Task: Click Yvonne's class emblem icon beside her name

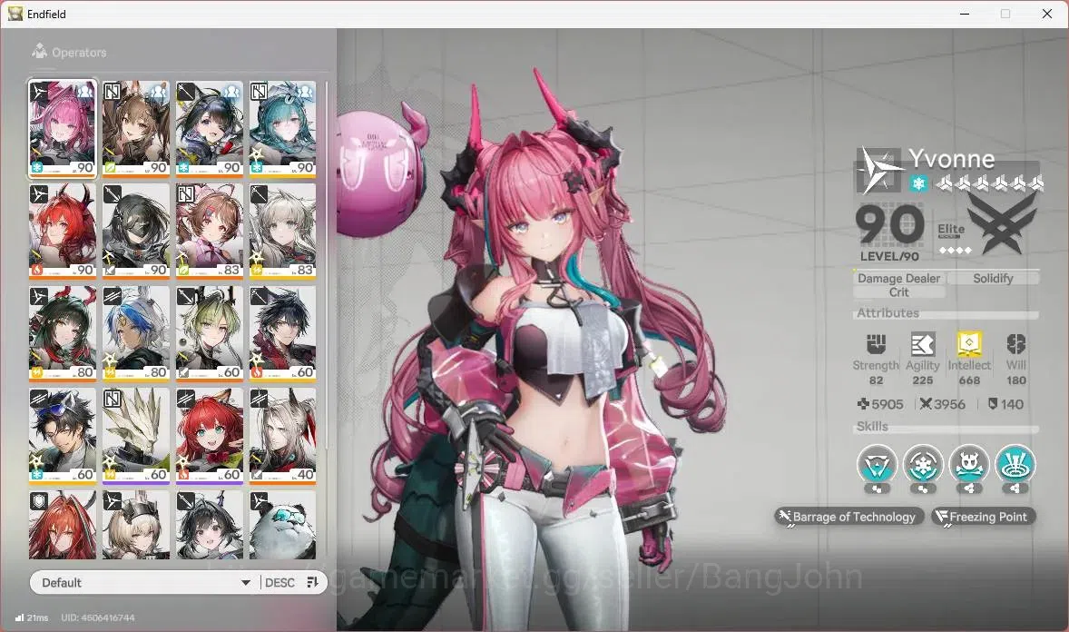Action: (878, 169)
